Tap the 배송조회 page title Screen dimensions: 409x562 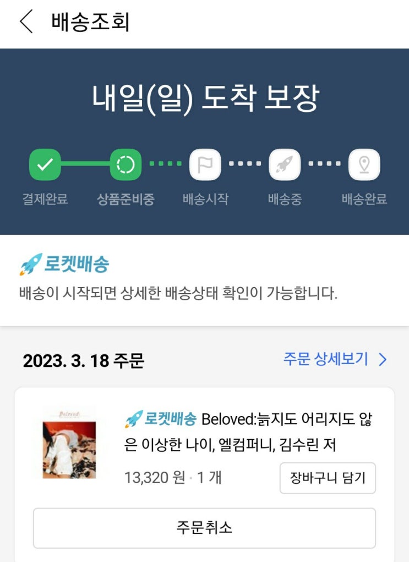click(x=90, y=22)
